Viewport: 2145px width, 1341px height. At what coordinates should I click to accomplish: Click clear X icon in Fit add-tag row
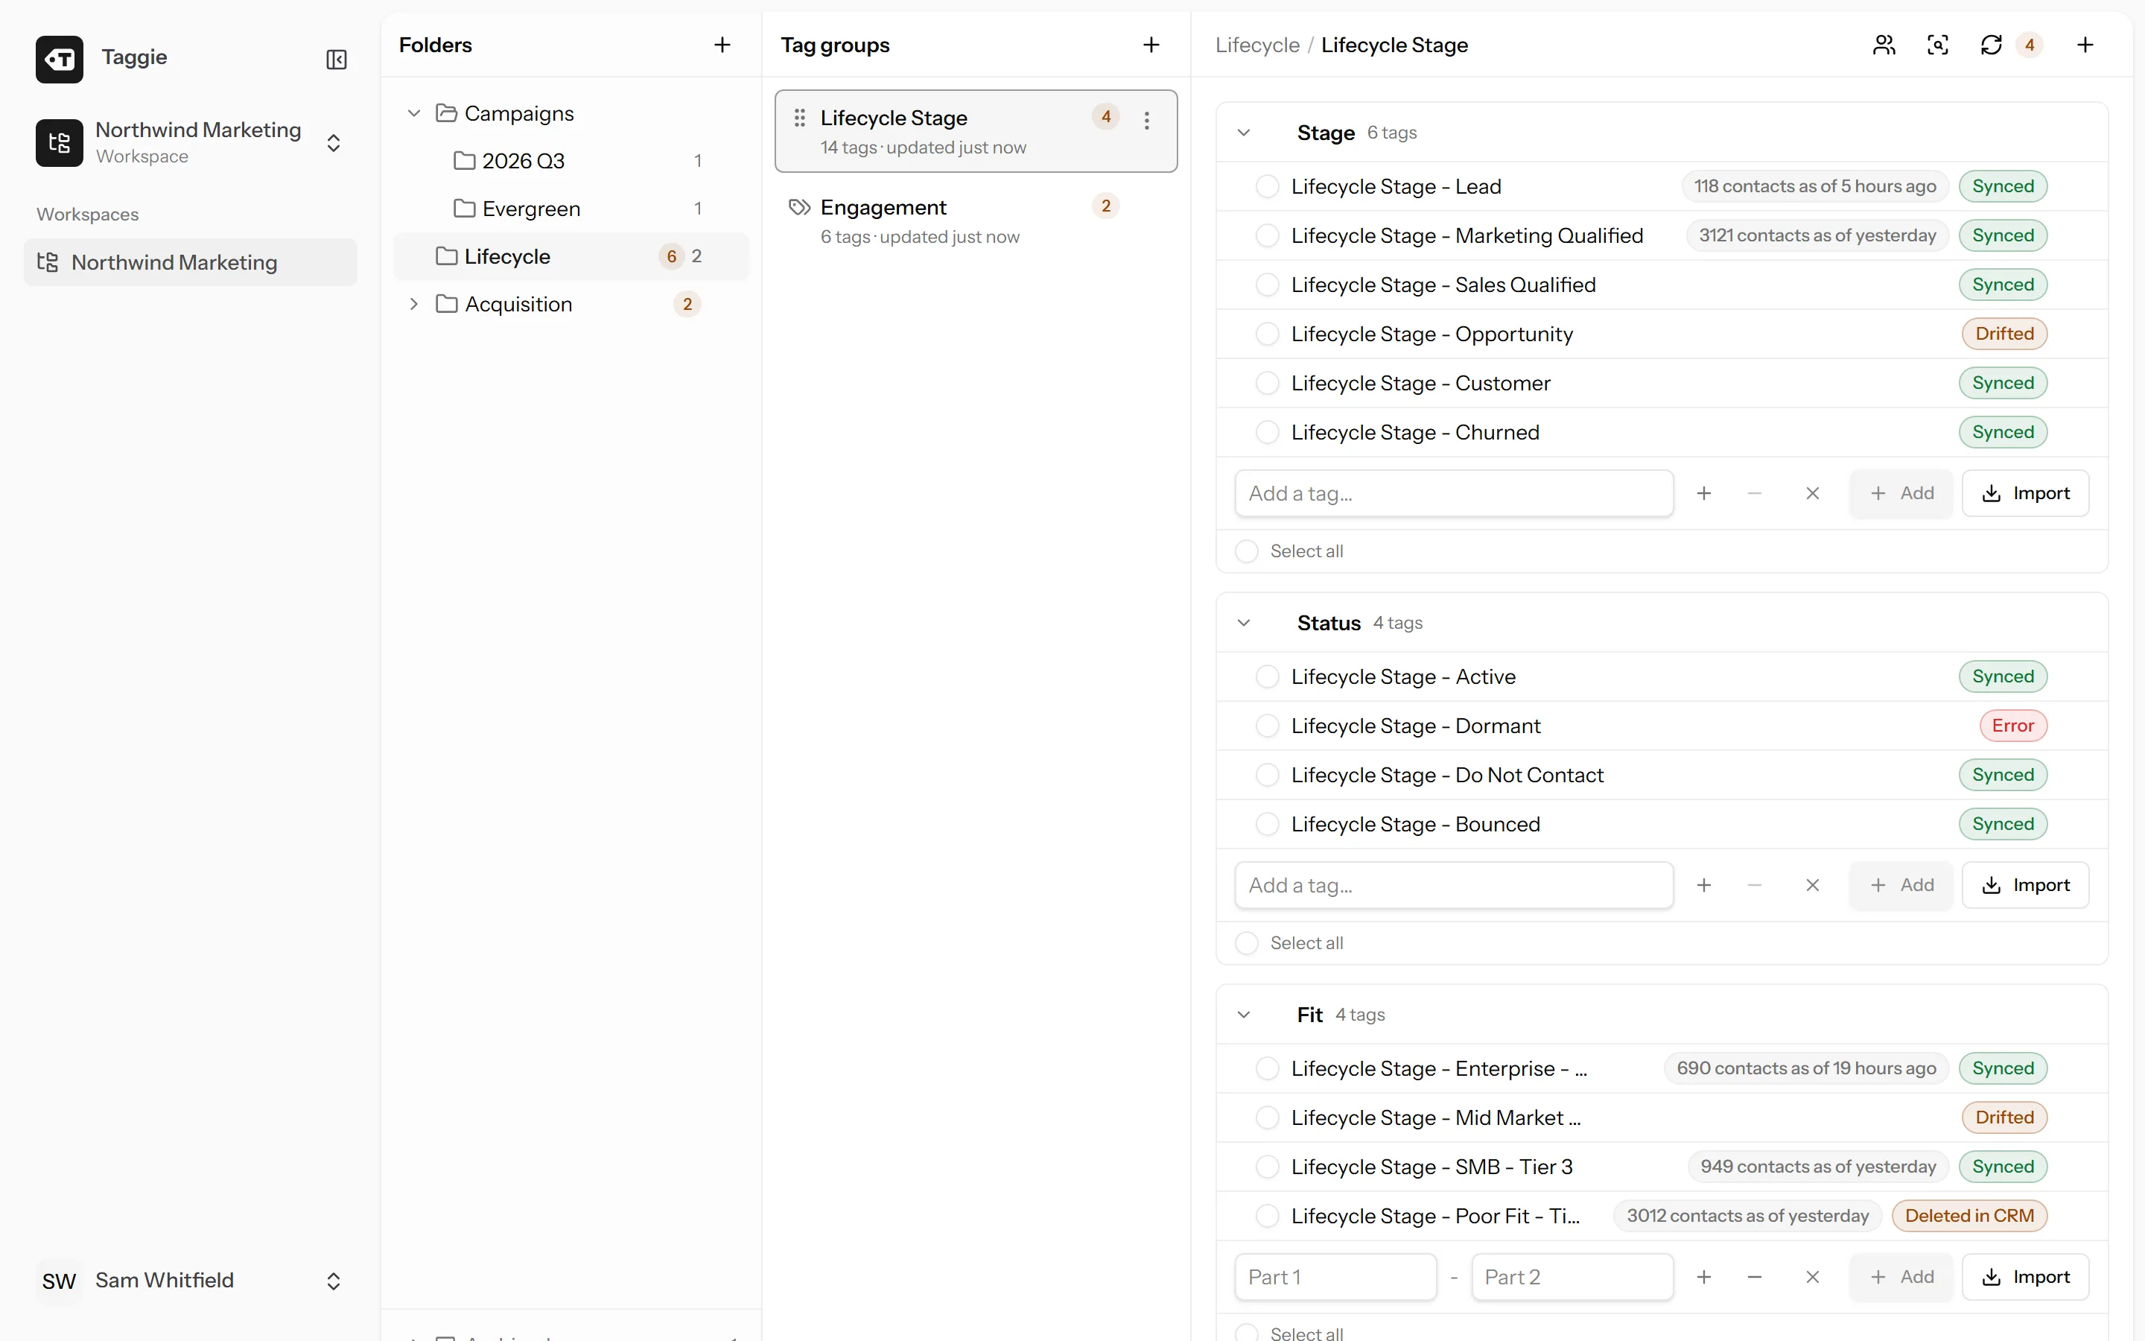1813,1277
